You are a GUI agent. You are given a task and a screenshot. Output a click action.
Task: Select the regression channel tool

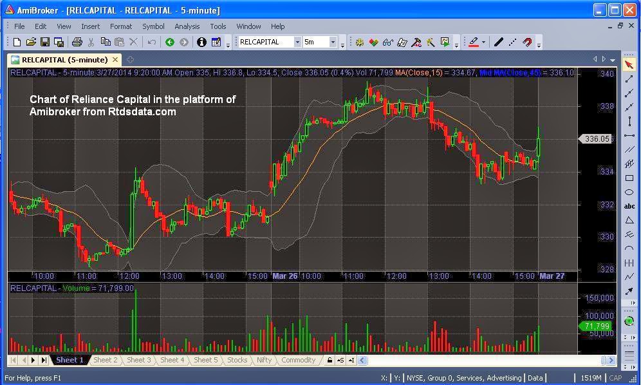(629, 164)
